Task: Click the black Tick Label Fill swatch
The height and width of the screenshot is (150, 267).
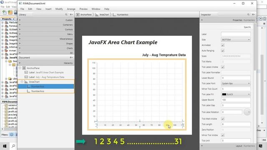Action: (224, 94)
